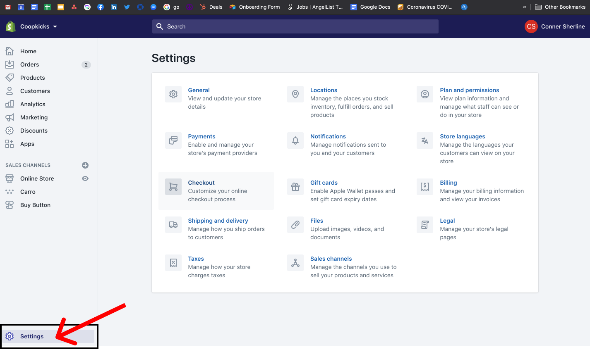Viewport: 590px width, 352px height.
Task: Open the Sales channels settings link
Action: [331, 259]
